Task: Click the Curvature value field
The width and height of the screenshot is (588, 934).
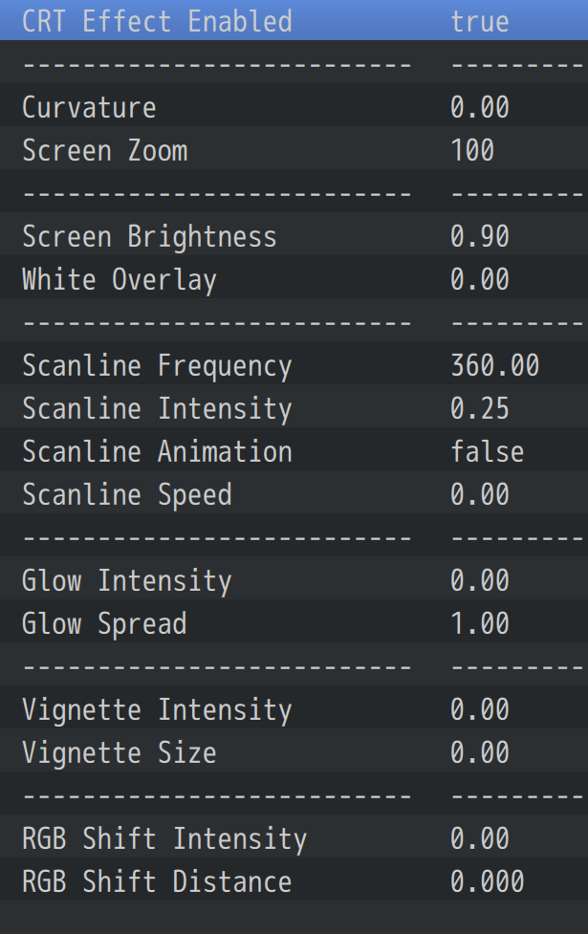Action: [x=480, y=107]
